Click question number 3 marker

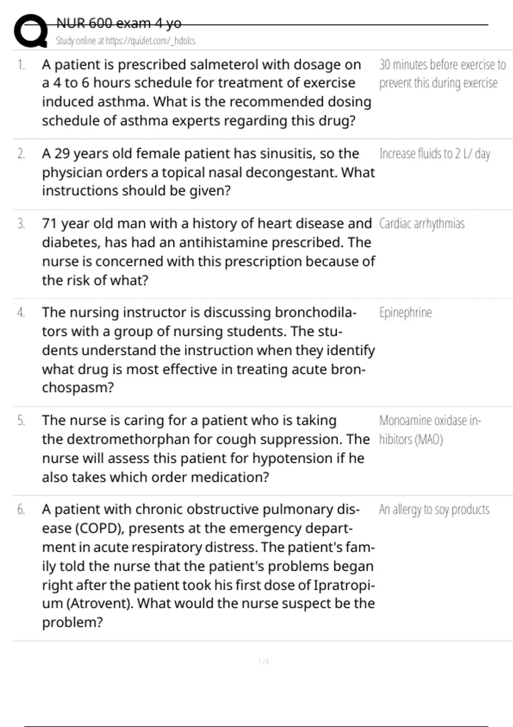click(x=21, y=224)
